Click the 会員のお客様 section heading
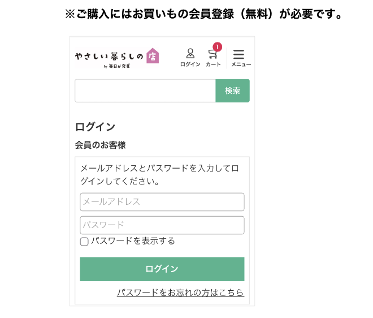The height and width of the screenshot is (318, 373). 100,145
